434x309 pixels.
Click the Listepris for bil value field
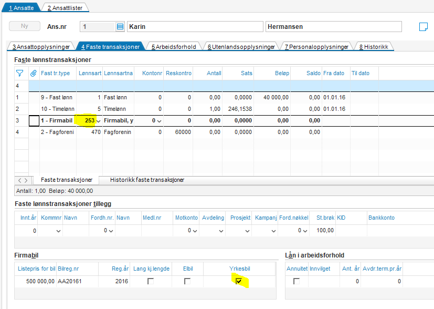(x=35, y=282)
